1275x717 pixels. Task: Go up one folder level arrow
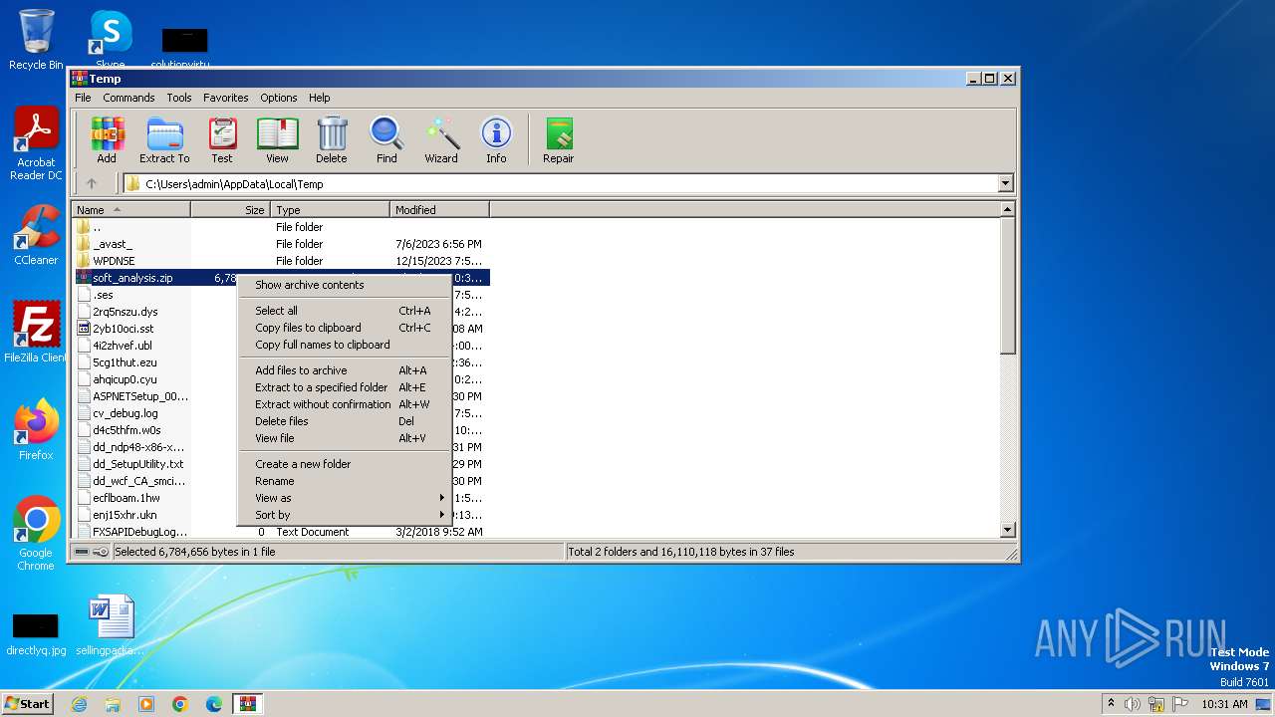pyautogui.click(x=92, y=183)
